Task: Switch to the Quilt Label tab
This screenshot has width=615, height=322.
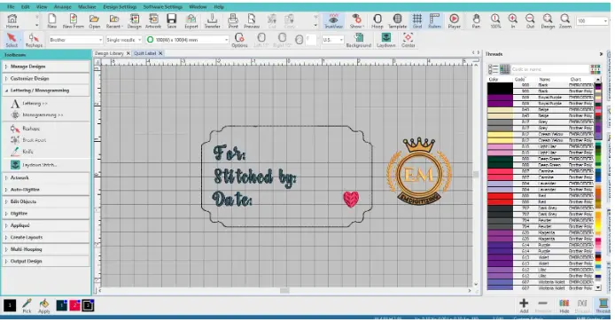Action: pos(145,53)
